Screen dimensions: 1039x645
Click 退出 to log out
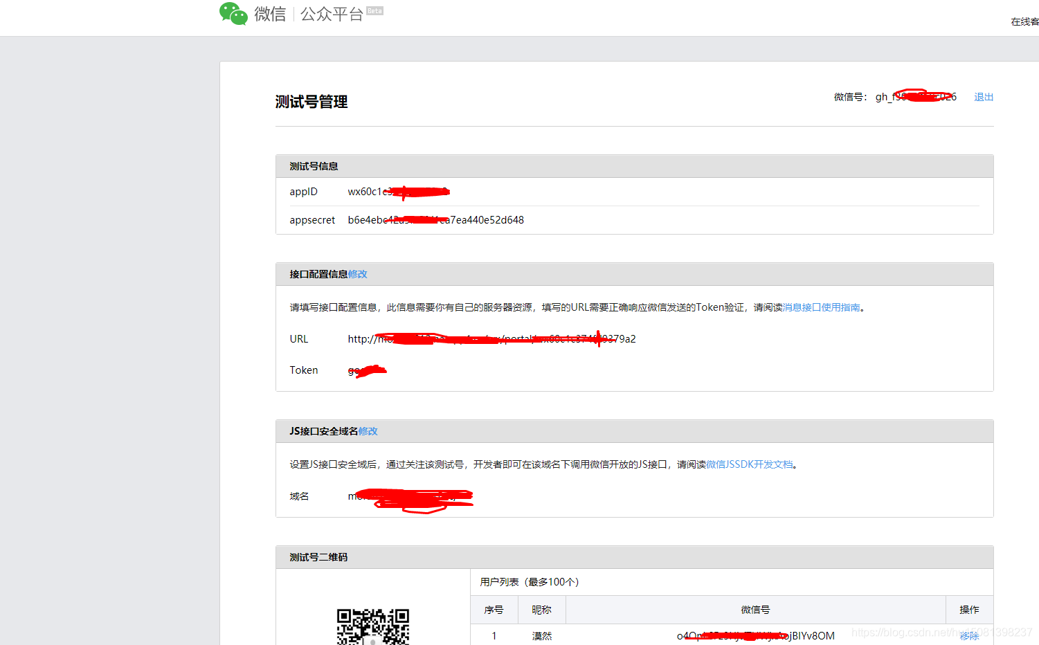click(984, 97)
